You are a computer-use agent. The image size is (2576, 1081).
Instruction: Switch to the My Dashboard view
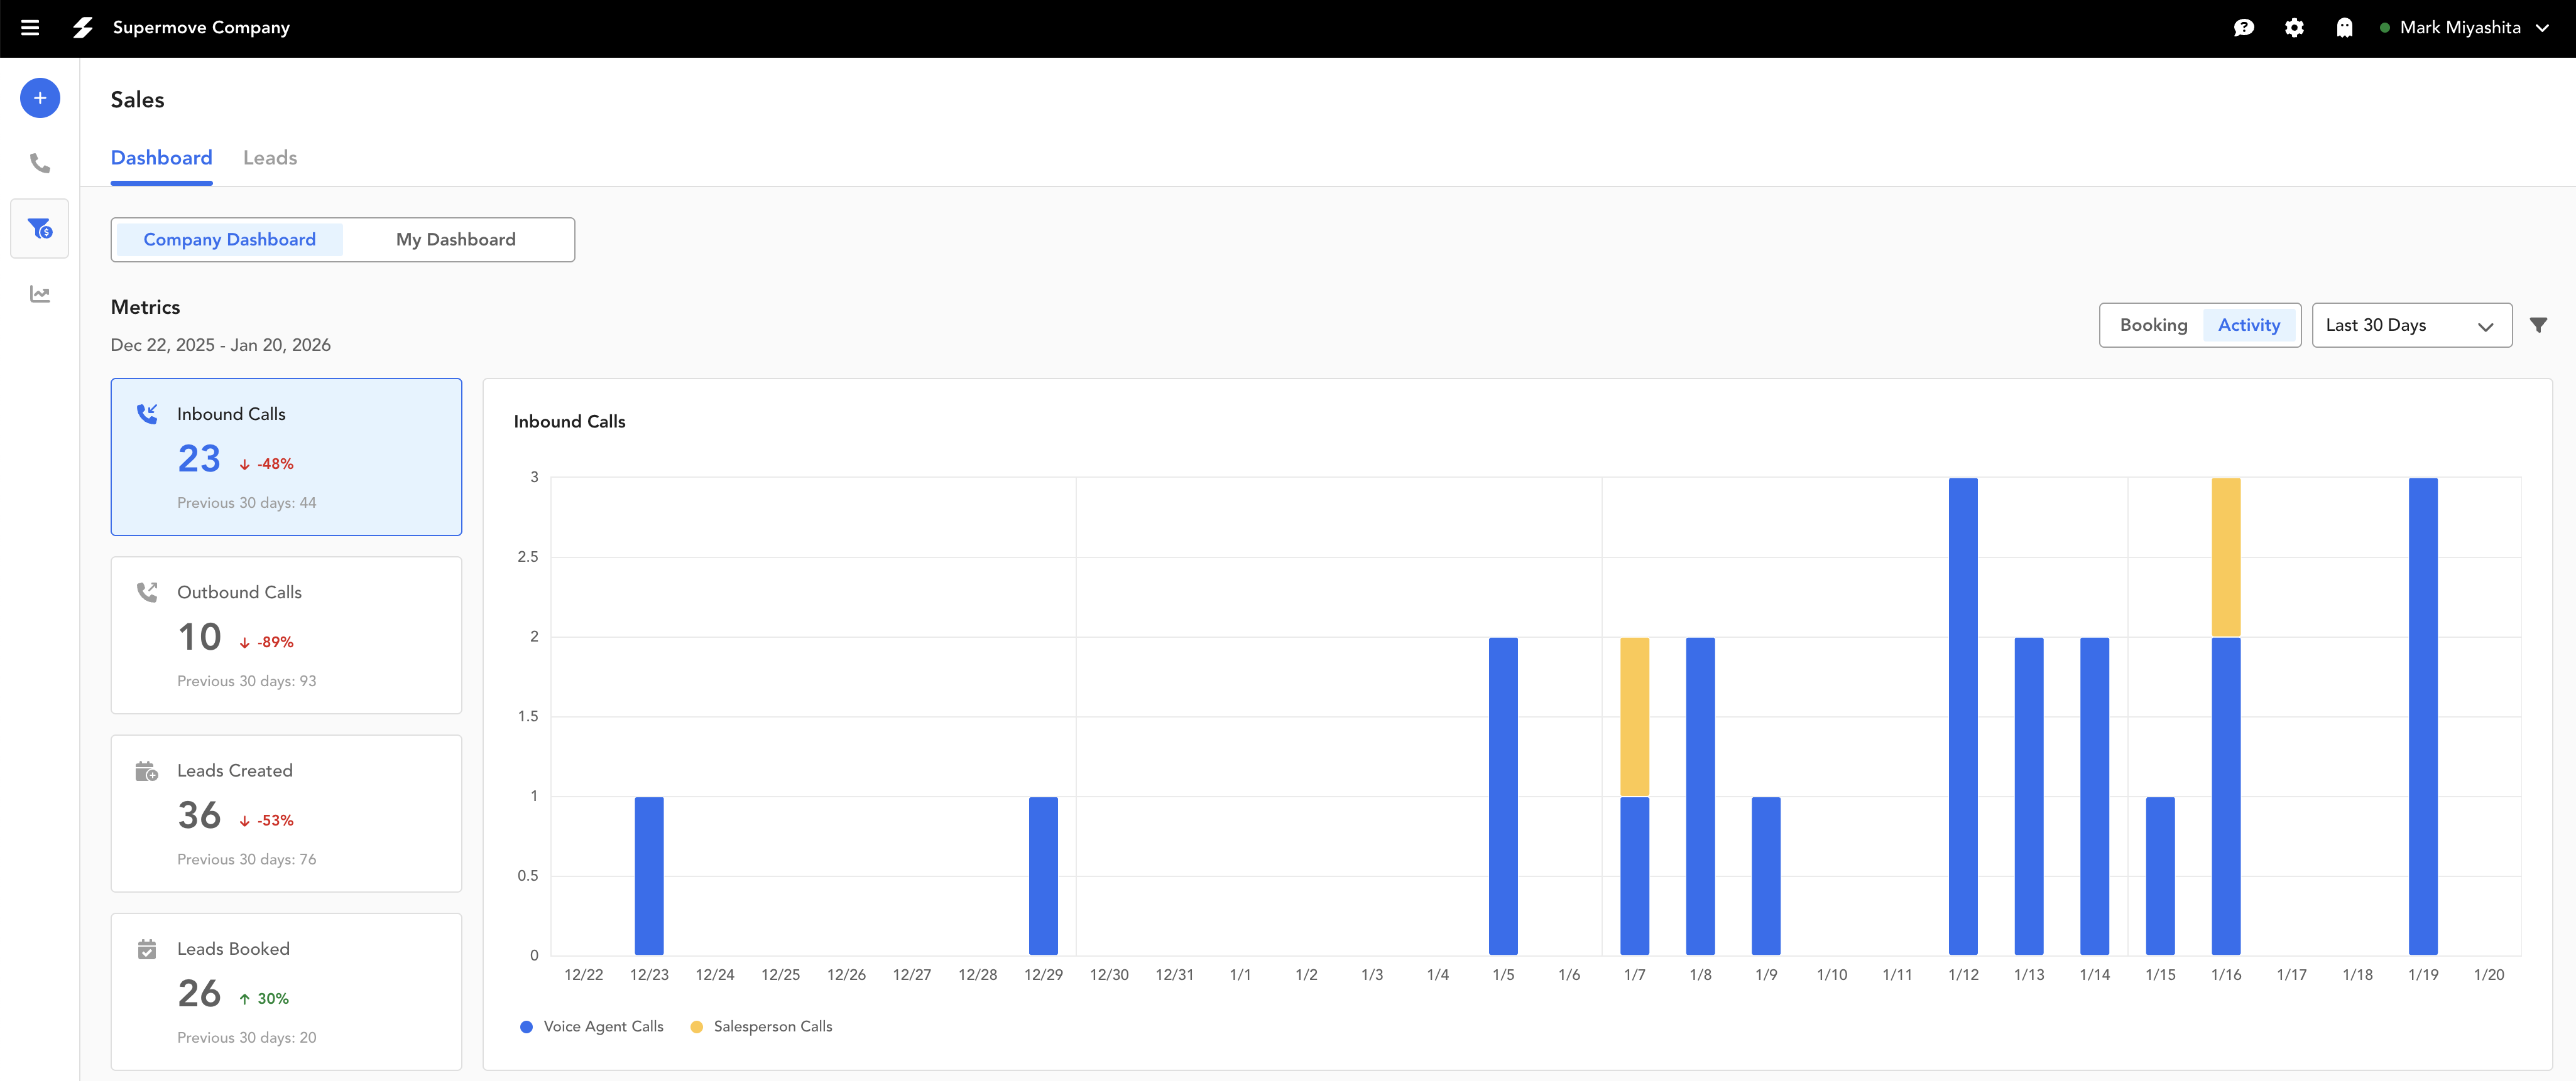(456, 240)
